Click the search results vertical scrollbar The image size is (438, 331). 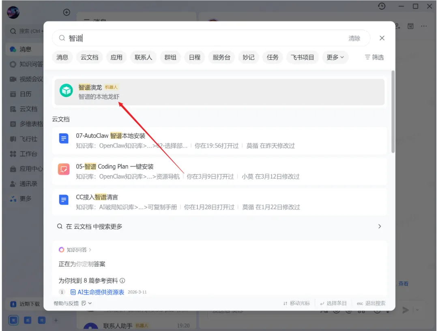tap(393, 112)
